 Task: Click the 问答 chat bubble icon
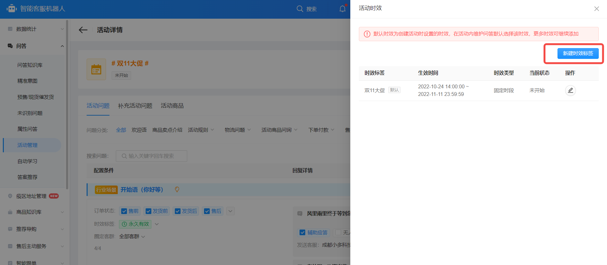point(10,46)
